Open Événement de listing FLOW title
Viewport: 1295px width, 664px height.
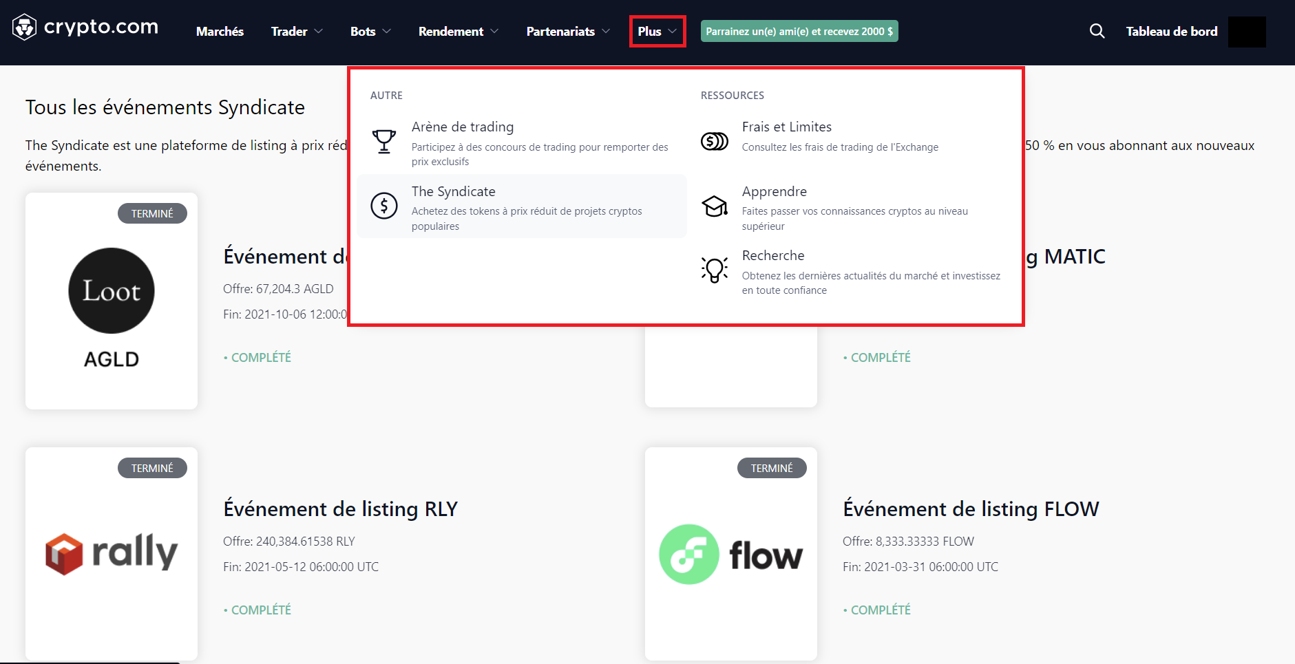(x=971, y=509)
